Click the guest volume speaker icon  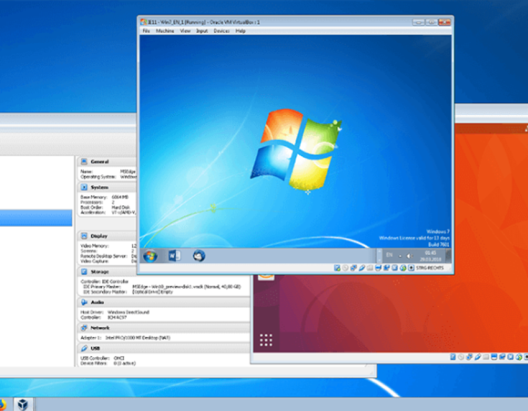pyautogui.click(x=409, y=256)
